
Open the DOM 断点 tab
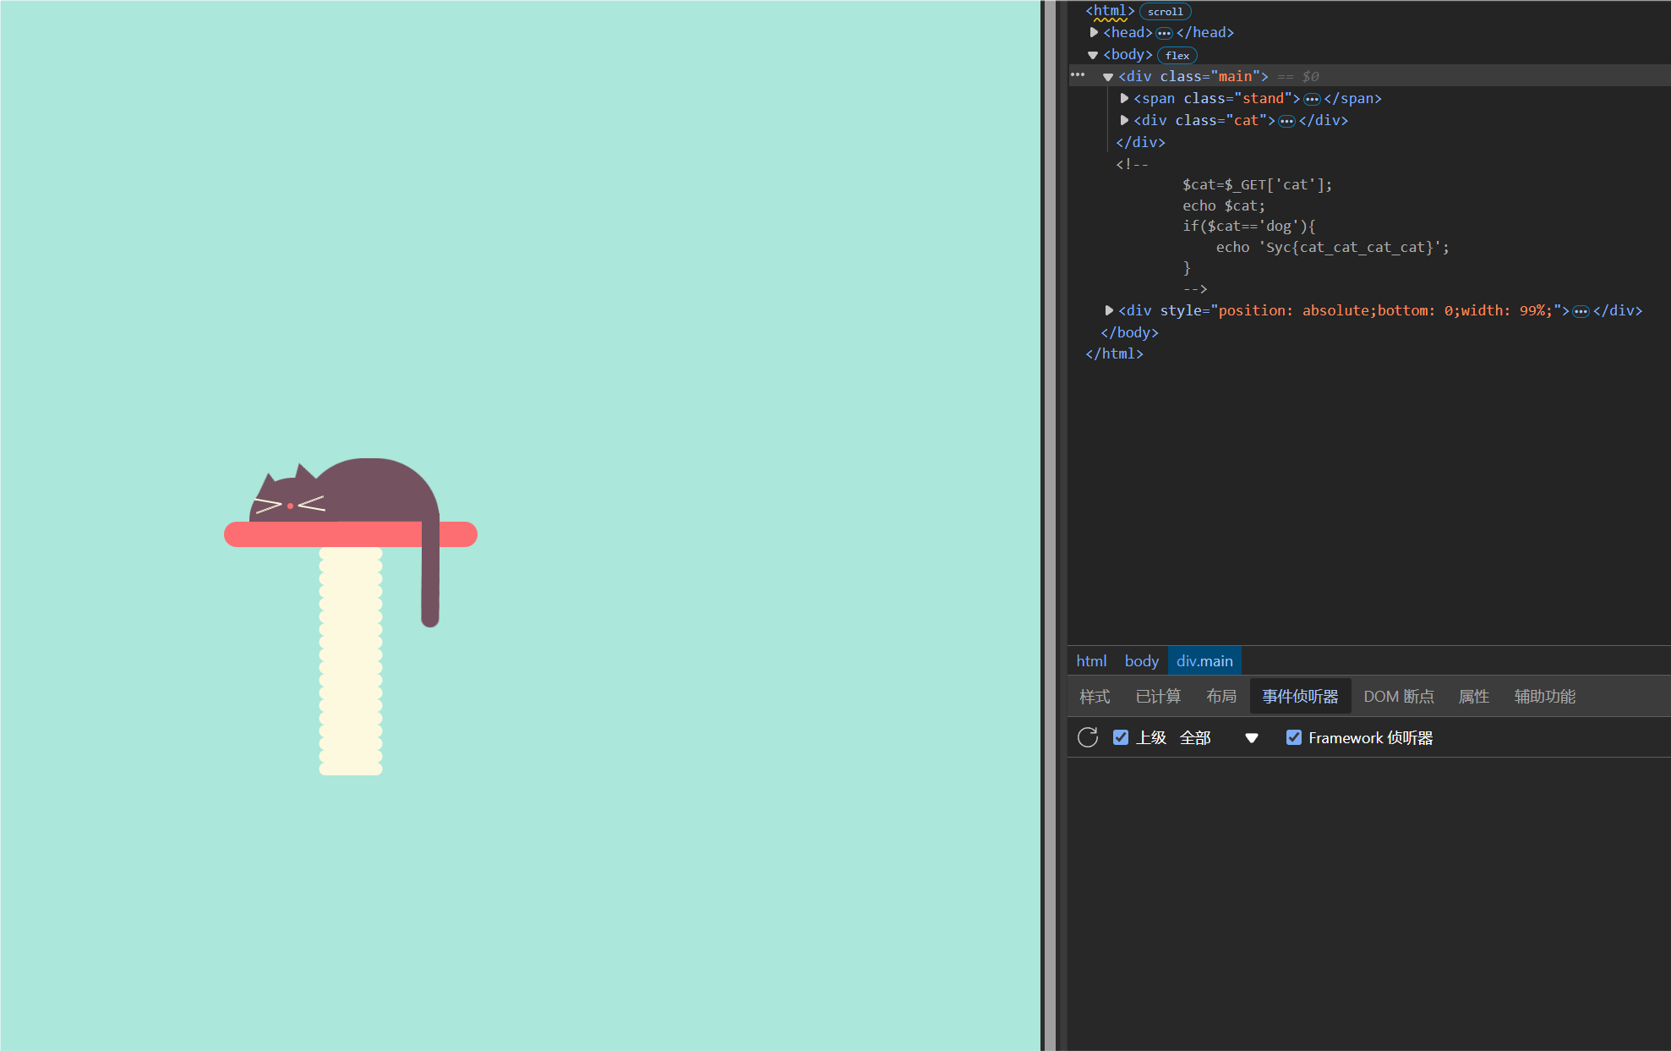click(1399, 696)
